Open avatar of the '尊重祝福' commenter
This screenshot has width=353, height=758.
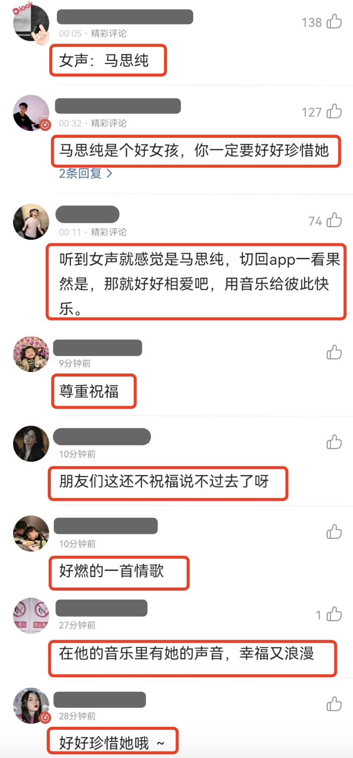click(x=31, y=354)
